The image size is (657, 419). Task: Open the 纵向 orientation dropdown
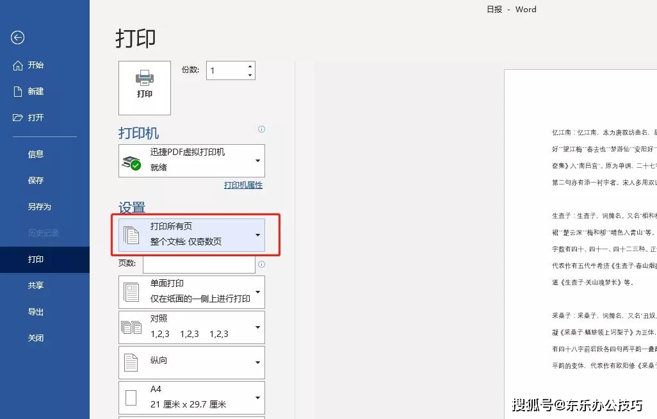tap(191, 363)
